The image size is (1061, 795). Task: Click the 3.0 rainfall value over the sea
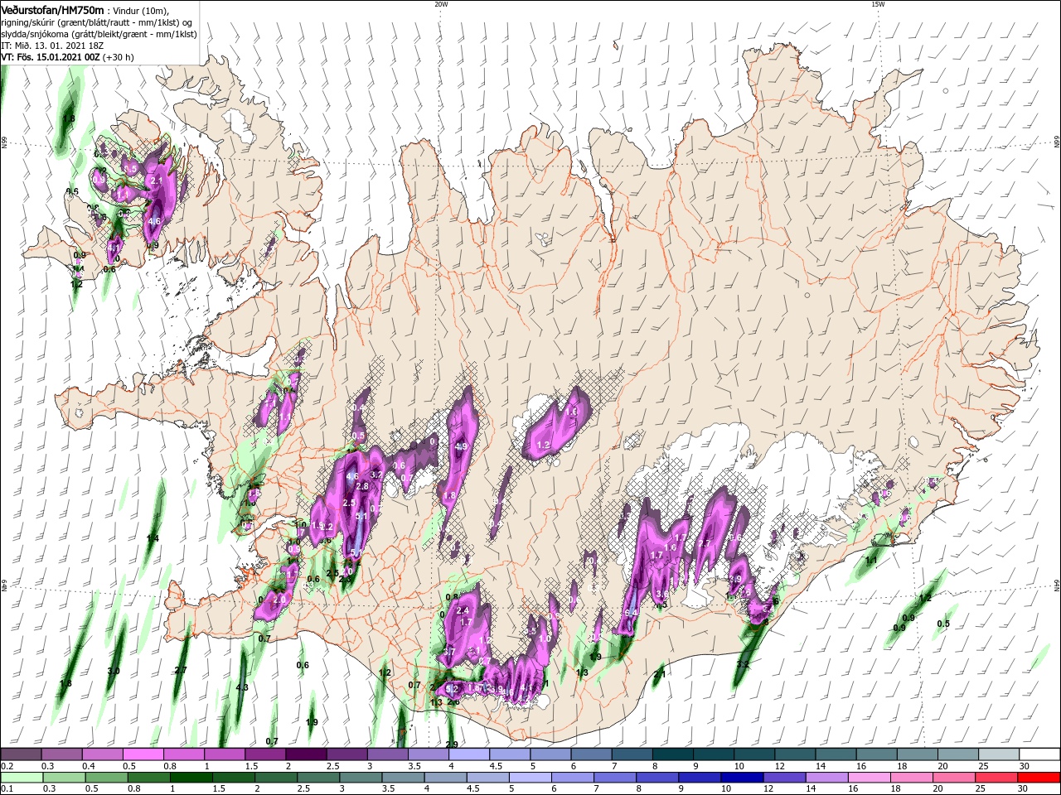[114, 671]
